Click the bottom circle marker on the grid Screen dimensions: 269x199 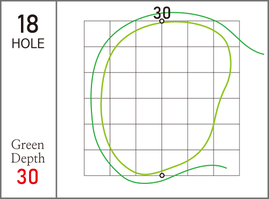(x=162, y=175)
